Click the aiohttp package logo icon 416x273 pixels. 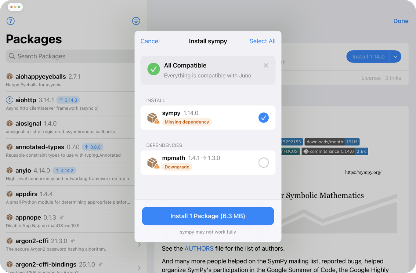pyautogui.click(x=10, y=100)
